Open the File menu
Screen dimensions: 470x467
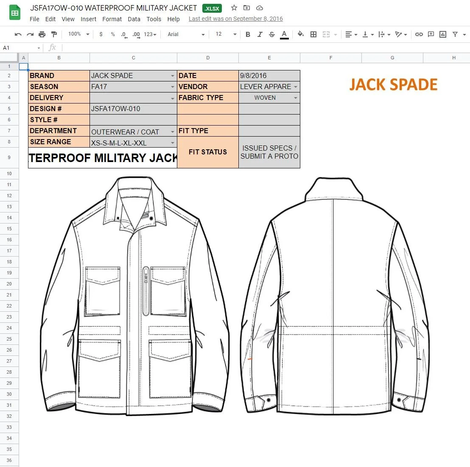(x=34, y=19)
